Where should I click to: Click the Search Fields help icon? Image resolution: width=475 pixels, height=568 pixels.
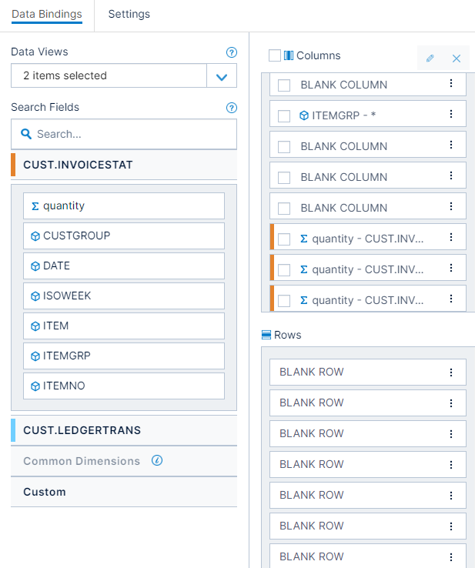[x=232, y=108]
